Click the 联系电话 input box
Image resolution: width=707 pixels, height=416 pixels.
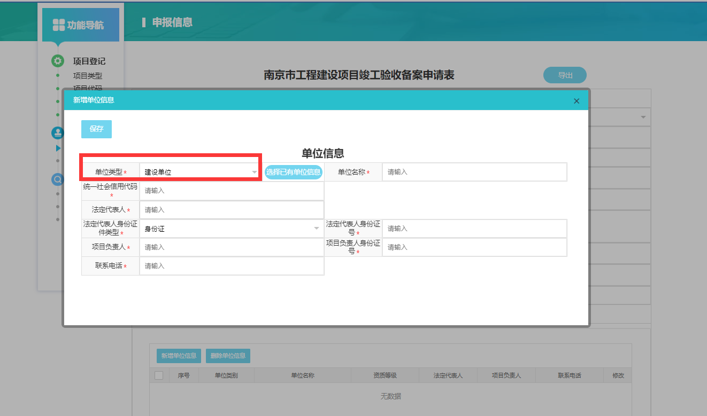pyautogui.click(x=231, y=266)
